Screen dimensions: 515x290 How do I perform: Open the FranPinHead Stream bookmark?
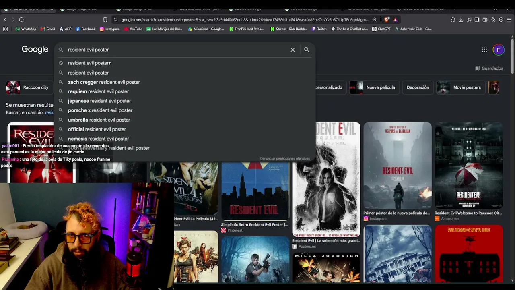point(246,29)
